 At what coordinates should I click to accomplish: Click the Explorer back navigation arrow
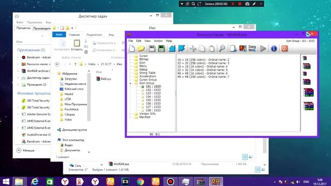57,64
